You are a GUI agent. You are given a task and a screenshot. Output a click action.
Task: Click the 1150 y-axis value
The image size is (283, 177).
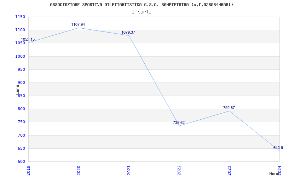click(20, 17)
